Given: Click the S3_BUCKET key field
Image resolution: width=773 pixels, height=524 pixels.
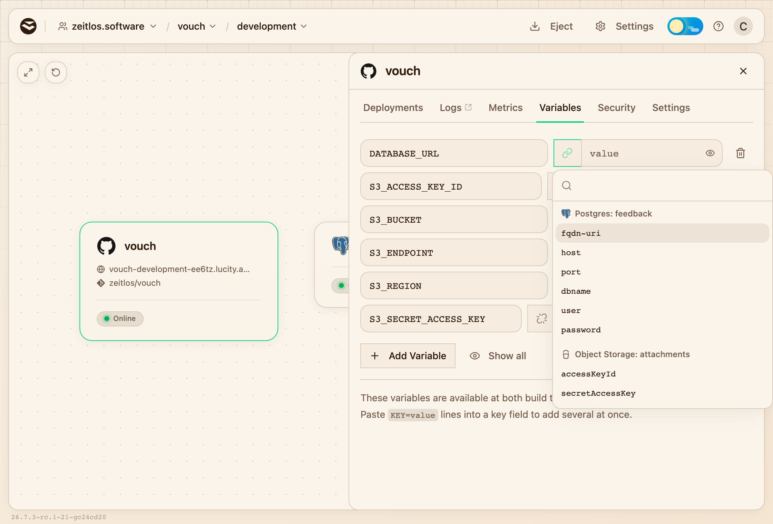Looking at the screenshot, I should click(454, 219).
